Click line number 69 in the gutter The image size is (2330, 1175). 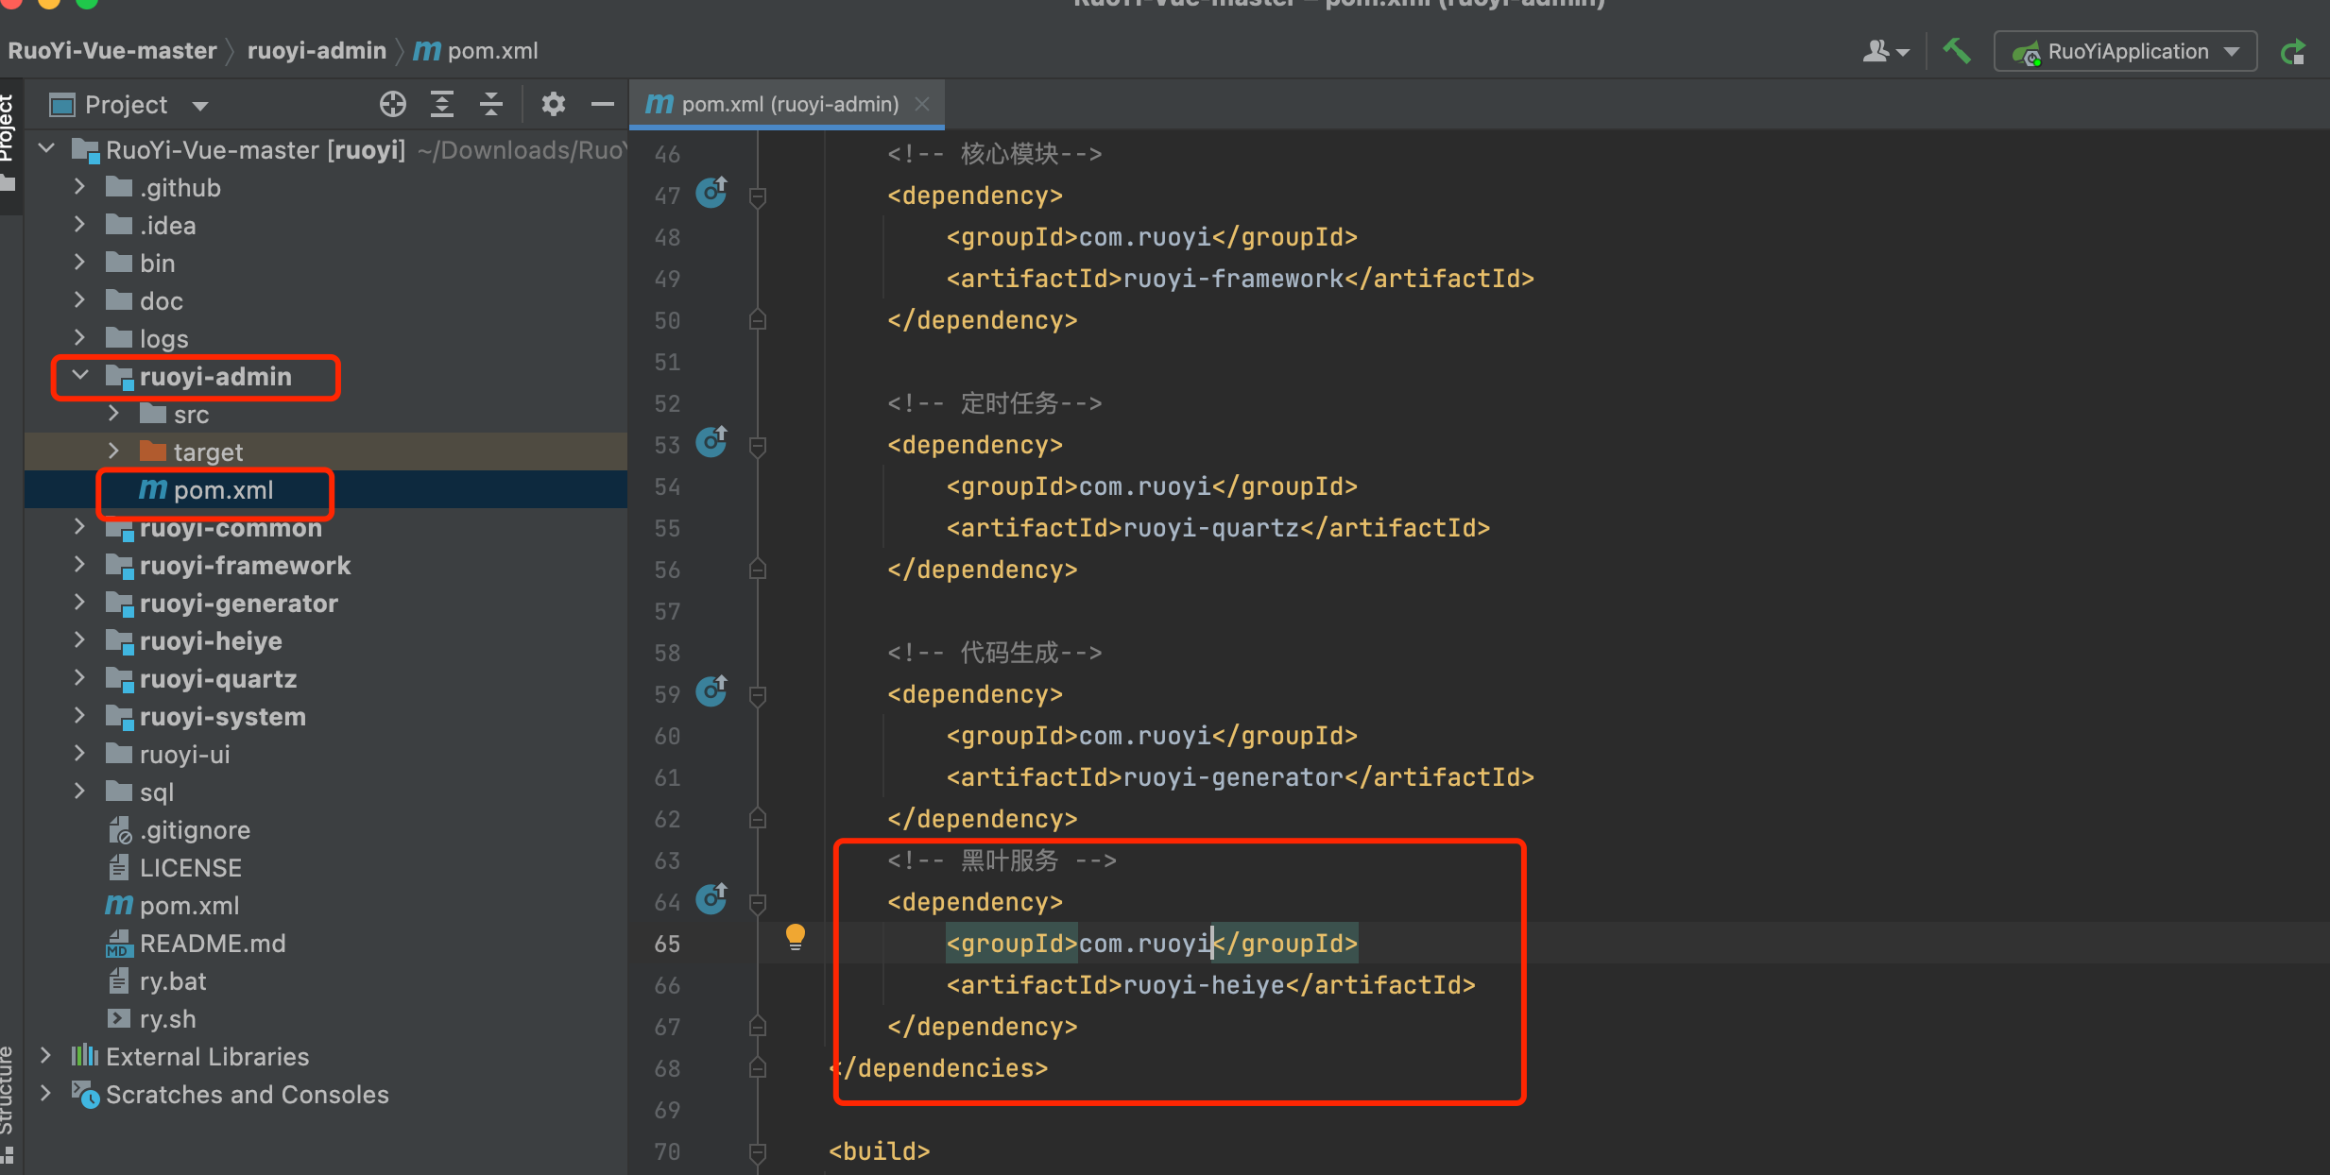[667, 1110]
